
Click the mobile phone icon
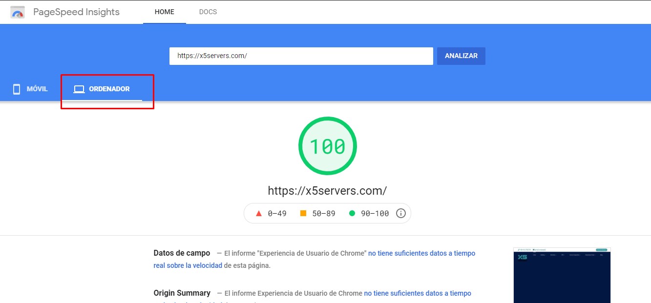(x=17, y=89)
